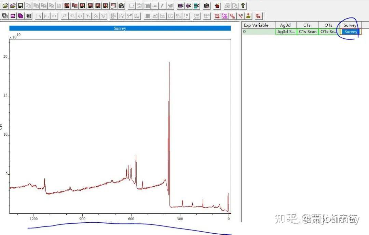Viewport: 369px width, 235px height.
Task: Delete the selected block
Action: point(218,6)
